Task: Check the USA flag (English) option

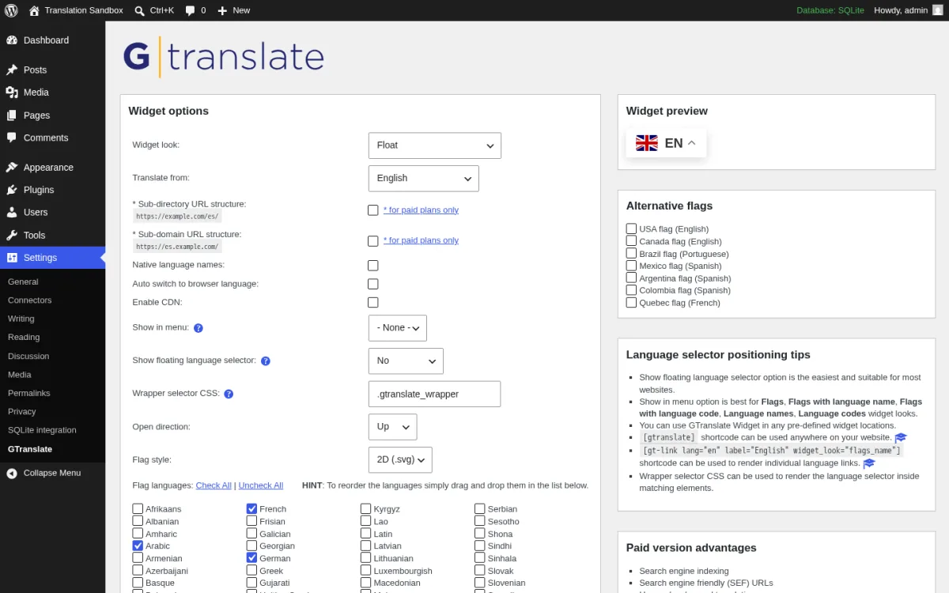Action: (631, 229)
